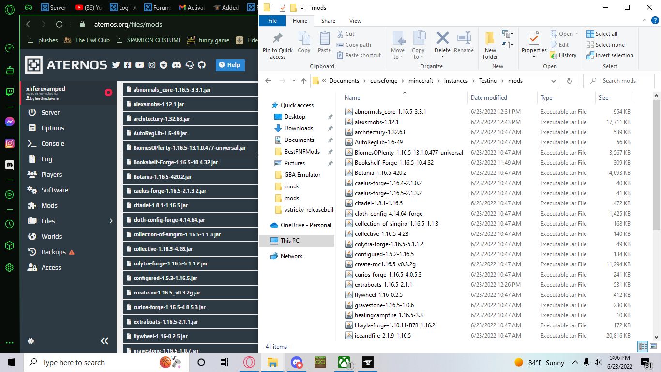This screenshot has height=372, width=661.
Task: Refresh the Explorer mods folder
Action: point(570,81)
